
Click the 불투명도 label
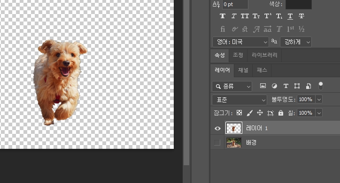[283, 100]
